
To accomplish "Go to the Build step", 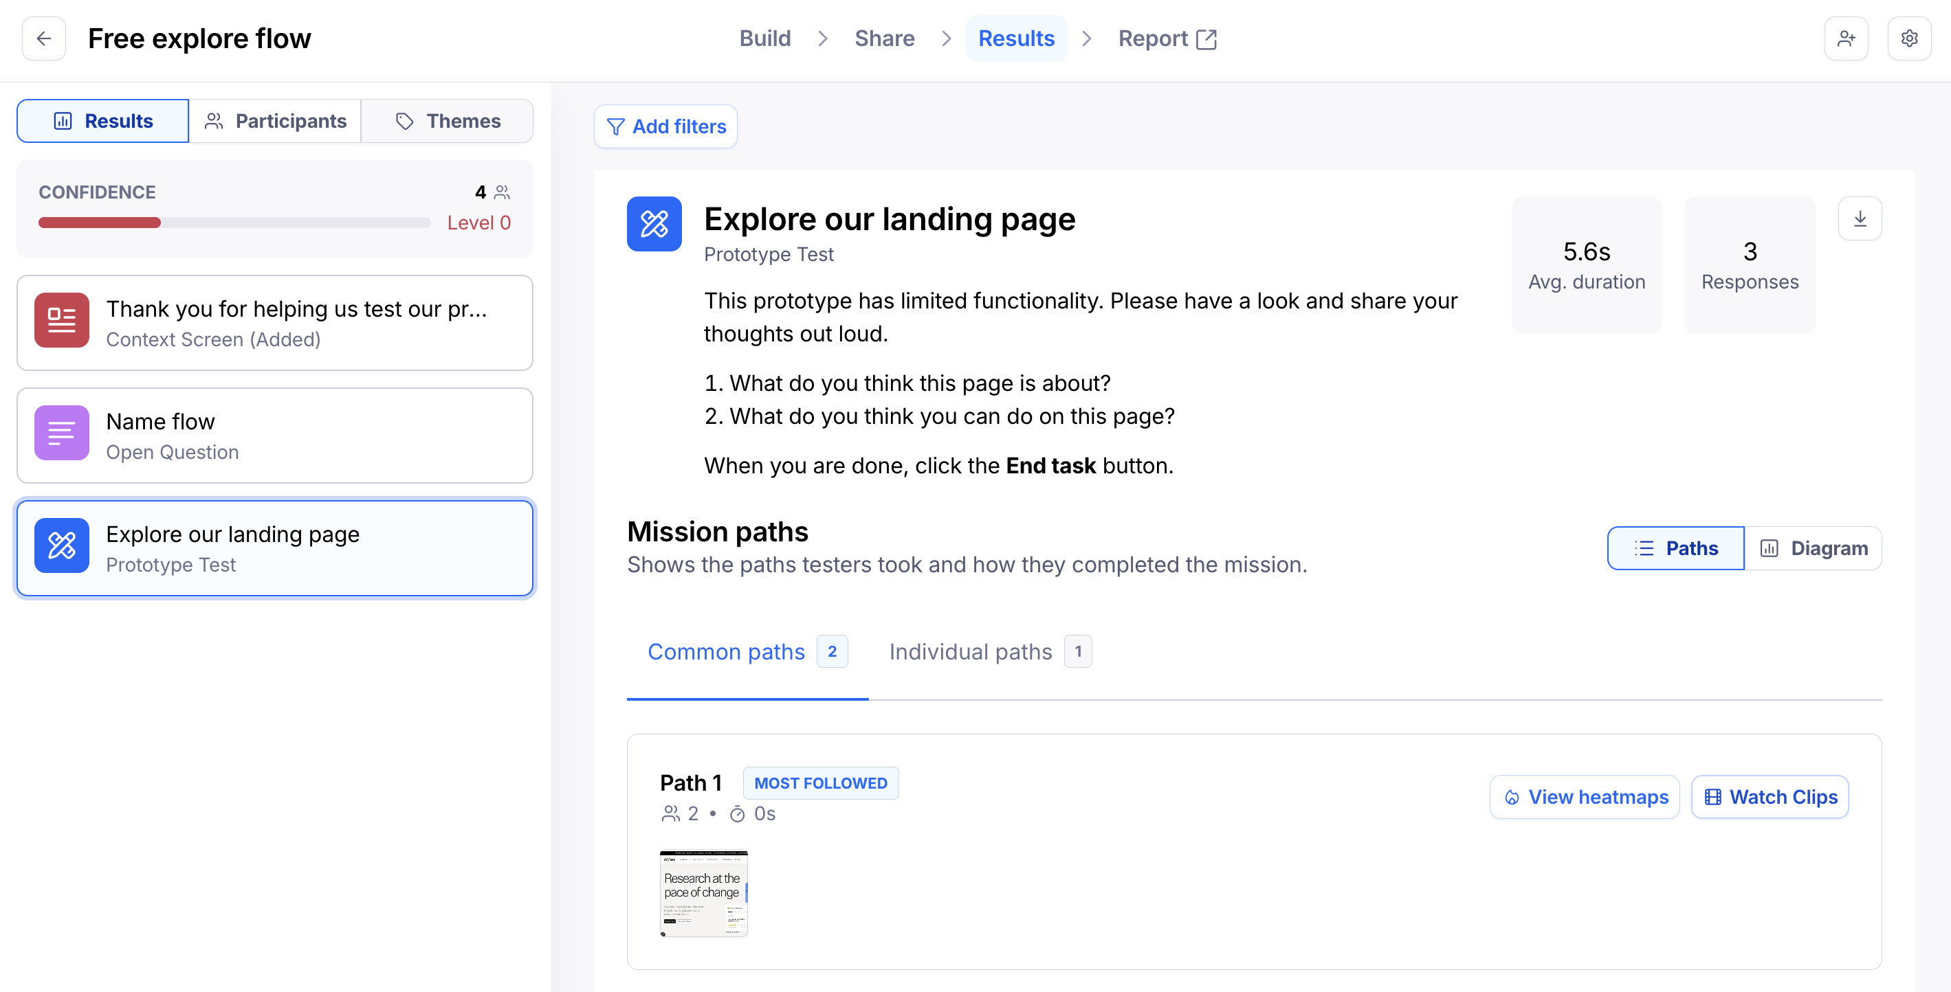I will pos(764,38).
